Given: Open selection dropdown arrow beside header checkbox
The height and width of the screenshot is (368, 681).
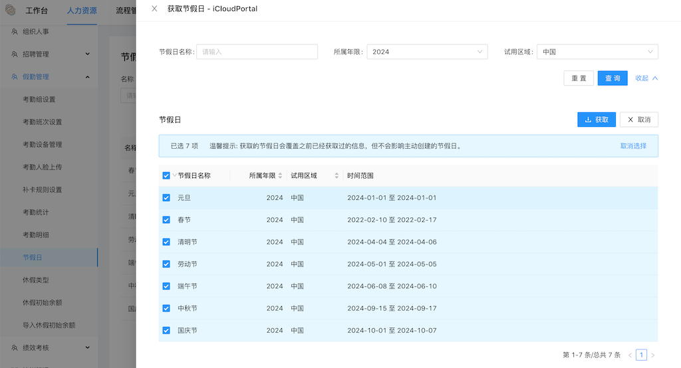Looking at the screenshot, I should [174, 175].
